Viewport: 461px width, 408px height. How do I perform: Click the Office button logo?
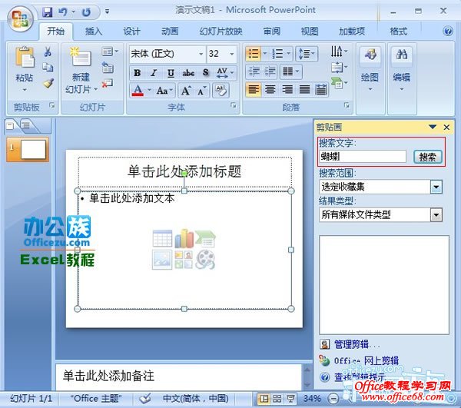20,19
